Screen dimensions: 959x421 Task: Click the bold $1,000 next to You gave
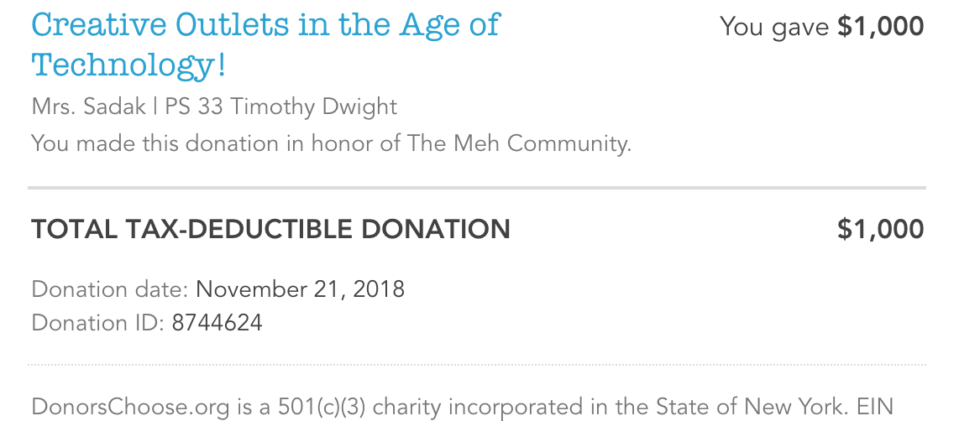[880, 27]
